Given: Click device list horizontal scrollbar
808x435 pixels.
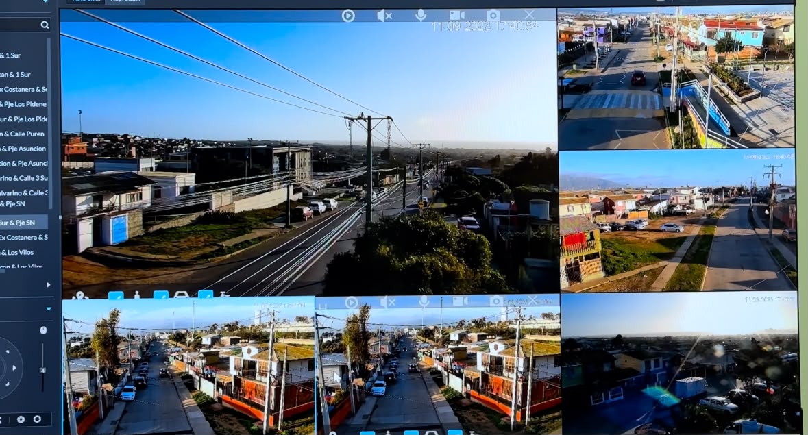Looking at the screenshot, I should 3,271.
